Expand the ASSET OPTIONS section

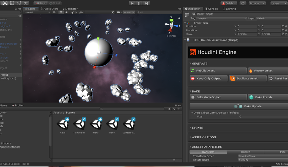[191, 137]
